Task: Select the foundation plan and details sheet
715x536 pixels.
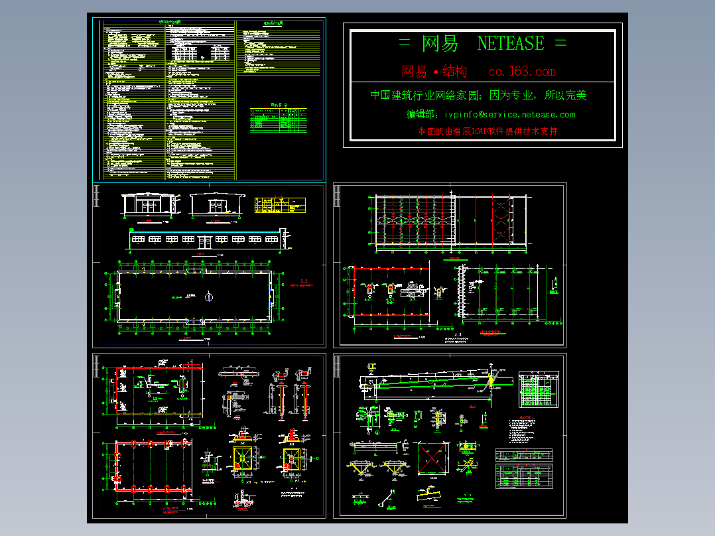Action: point(210,436)
